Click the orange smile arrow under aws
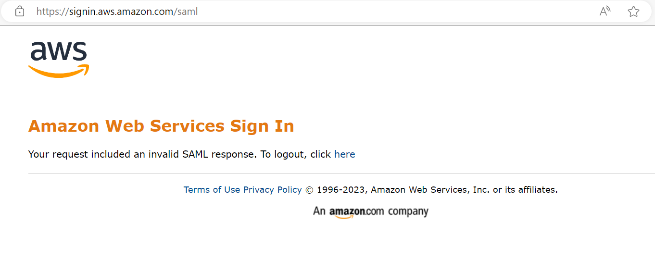The image size is (655, 260). [59, 71]
